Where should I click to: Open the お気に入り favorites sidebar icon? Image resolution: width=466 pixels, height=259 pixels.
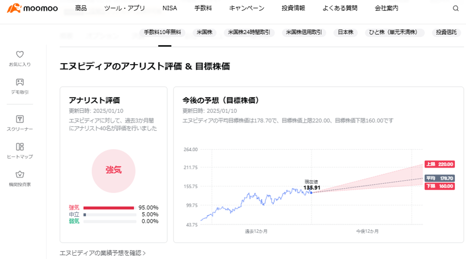(x=19, y=58)
